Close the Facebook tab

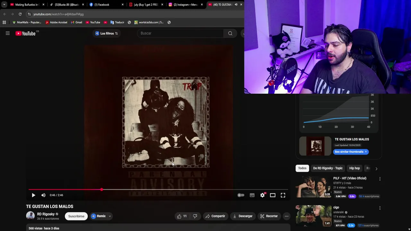point(122,4)
